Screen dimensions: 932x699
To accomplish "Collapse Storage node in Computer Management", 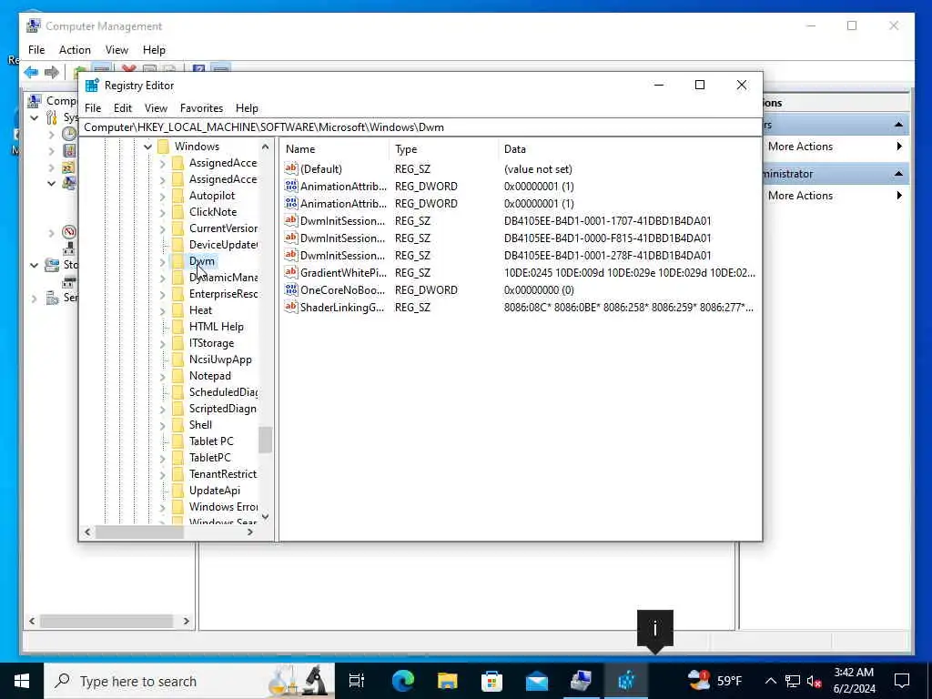I will tap(35, 265).
